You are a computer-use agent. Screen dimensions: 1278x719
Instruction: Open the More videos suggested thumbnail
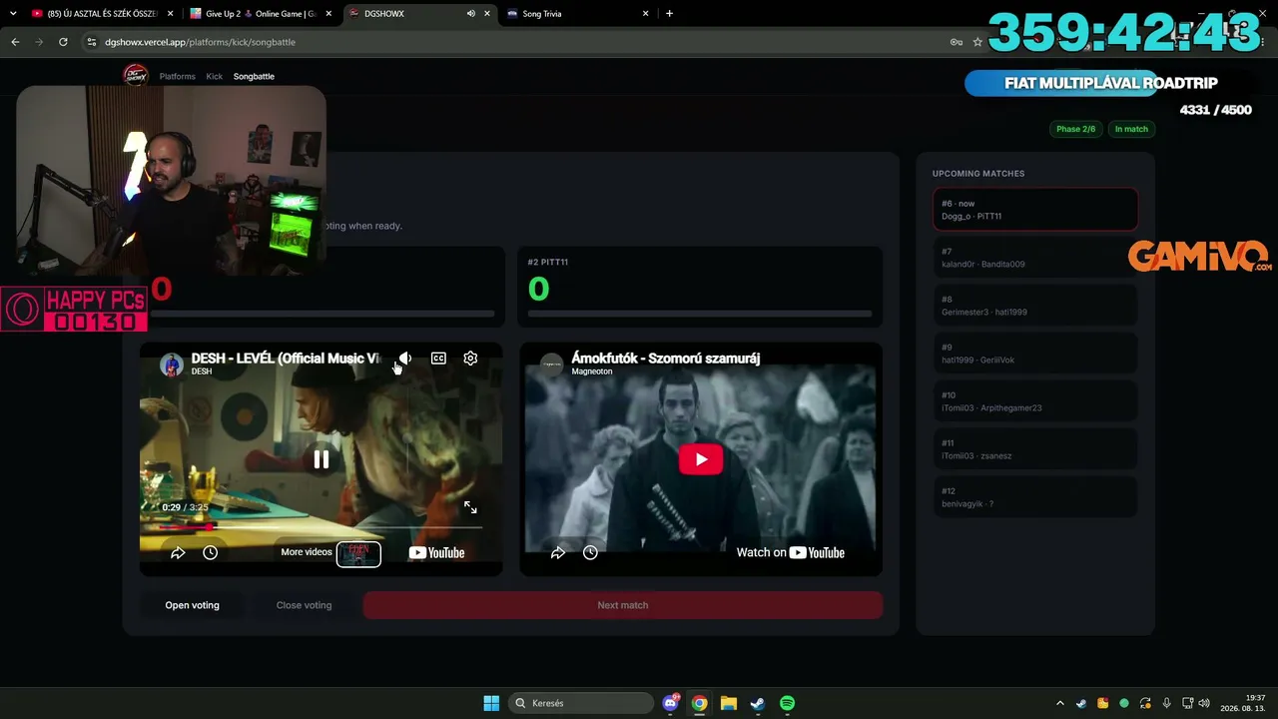(358, 553)
